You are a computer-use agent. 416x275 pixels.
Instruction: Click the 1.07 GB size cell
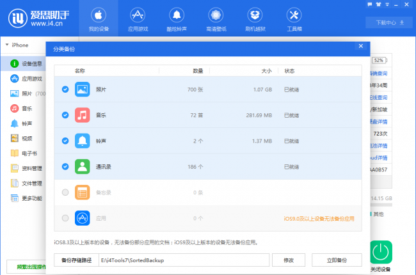click(x=262, y=90)
